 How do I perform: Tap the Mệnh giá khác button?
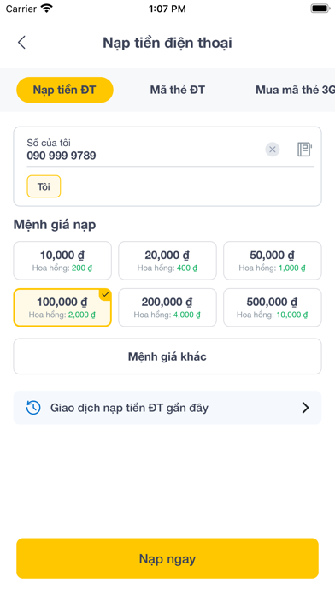[x=167, y=356]
